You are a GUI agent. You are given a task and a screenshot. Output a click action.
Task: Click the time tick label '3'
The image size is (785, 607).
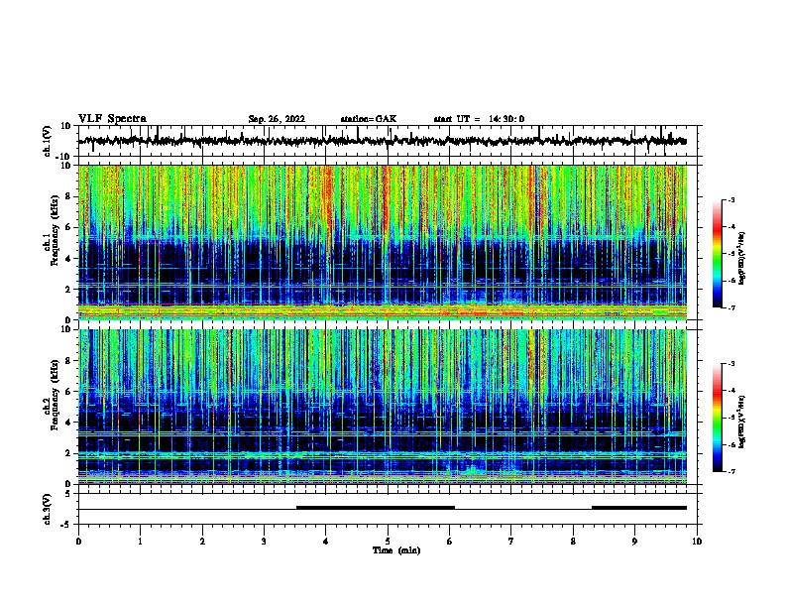point(264,542)
